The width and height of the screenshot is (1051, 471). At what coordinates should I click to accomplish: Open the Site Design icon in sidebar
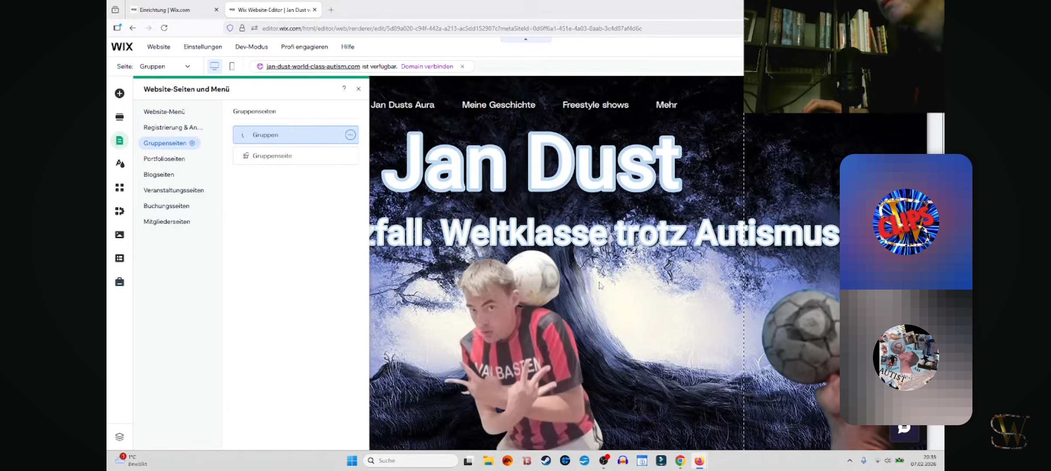tap(120, 164)
